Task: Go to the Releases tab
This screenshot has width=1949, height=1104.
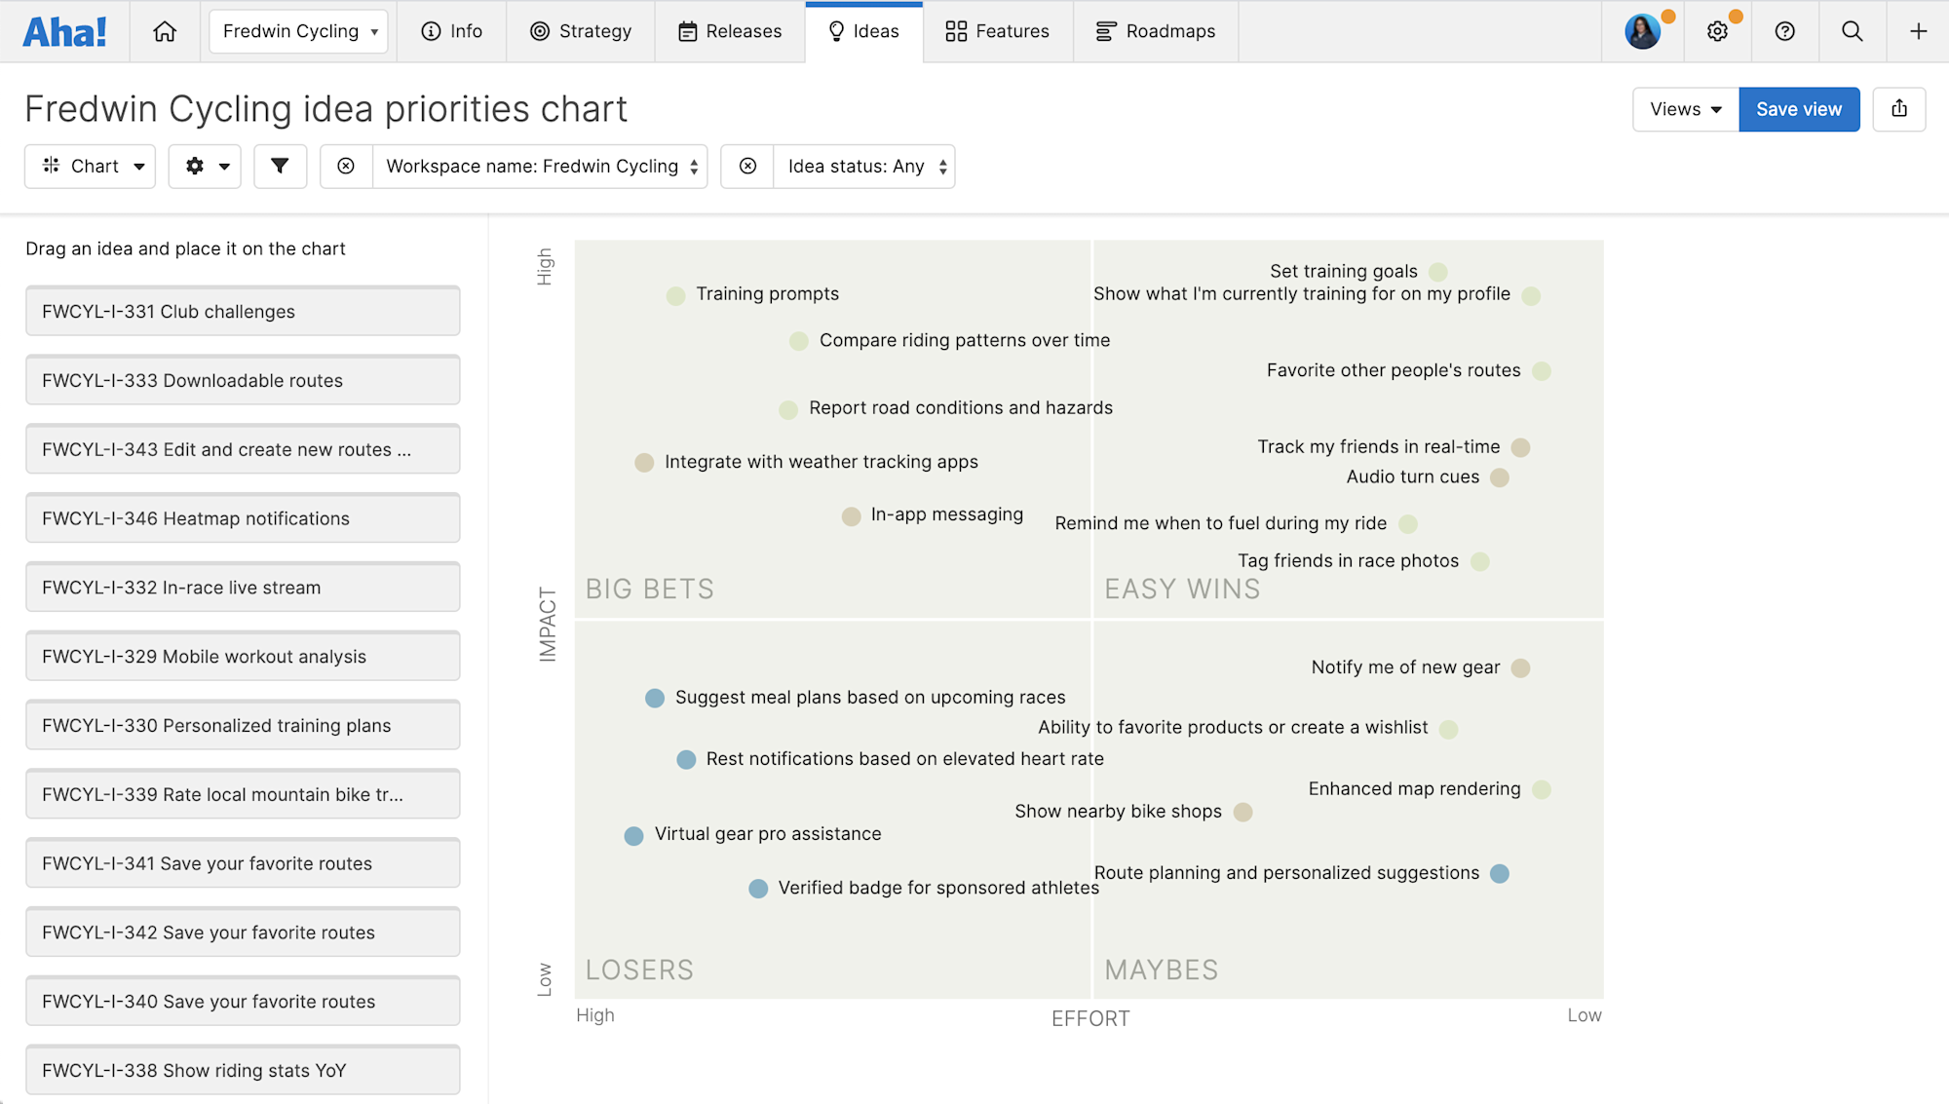Action: pyautogui.click(x=730, y=31)
